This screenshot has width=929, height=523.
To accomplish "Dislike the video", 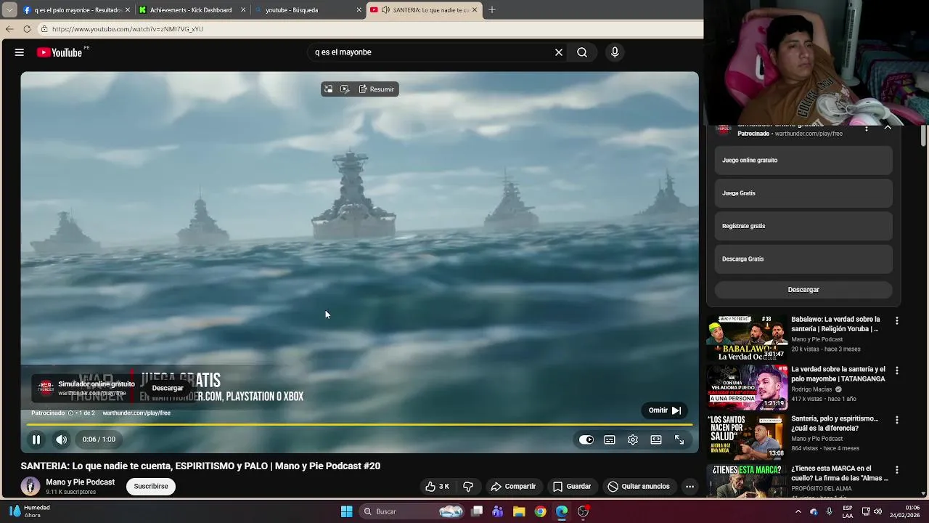I will [x=469, y=487].
